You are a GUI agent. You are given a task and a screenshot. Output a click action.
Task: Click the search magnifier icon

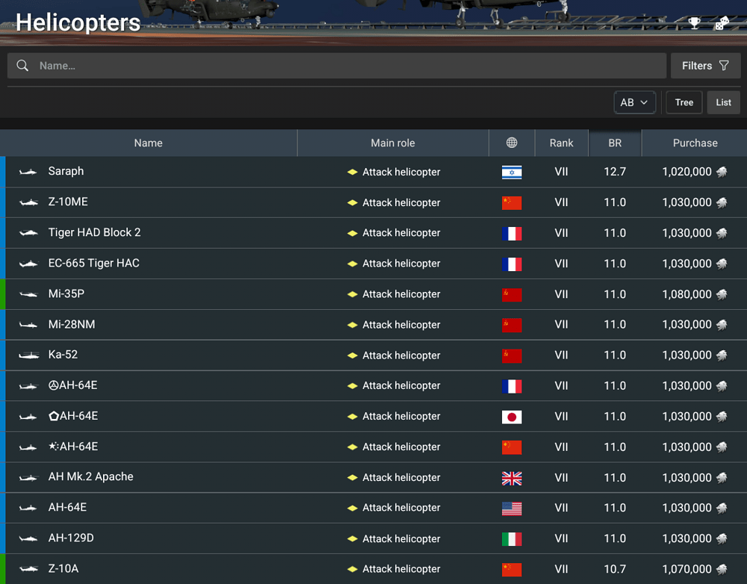pyautogui.click(x=22, y=65)
